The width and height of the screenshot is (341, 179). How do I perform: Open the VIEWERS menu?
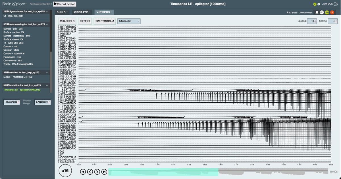104,12
